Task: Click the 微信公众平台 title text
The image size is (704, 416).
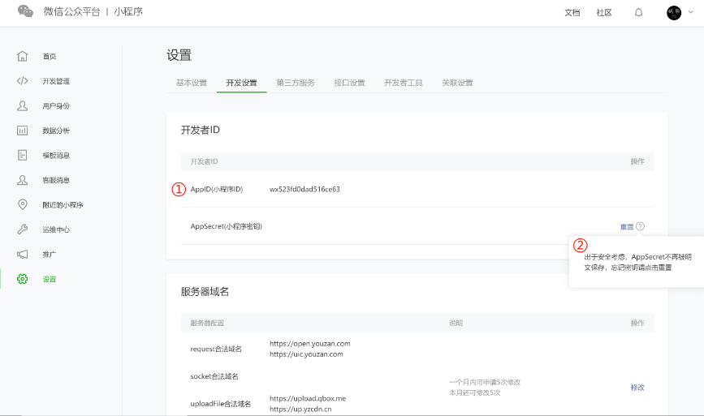Action: click(x=71, y=11)
